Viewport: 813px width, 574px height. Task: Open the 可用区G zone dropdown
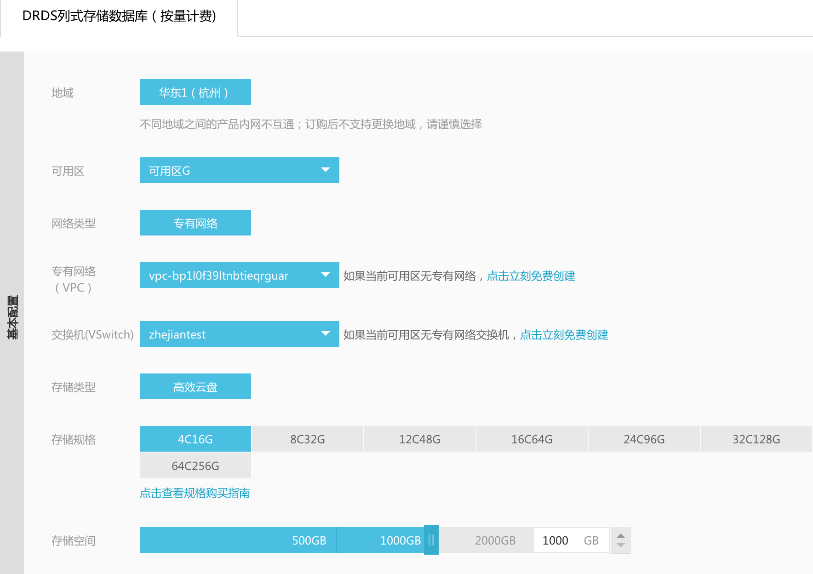(x=239, y=171)
